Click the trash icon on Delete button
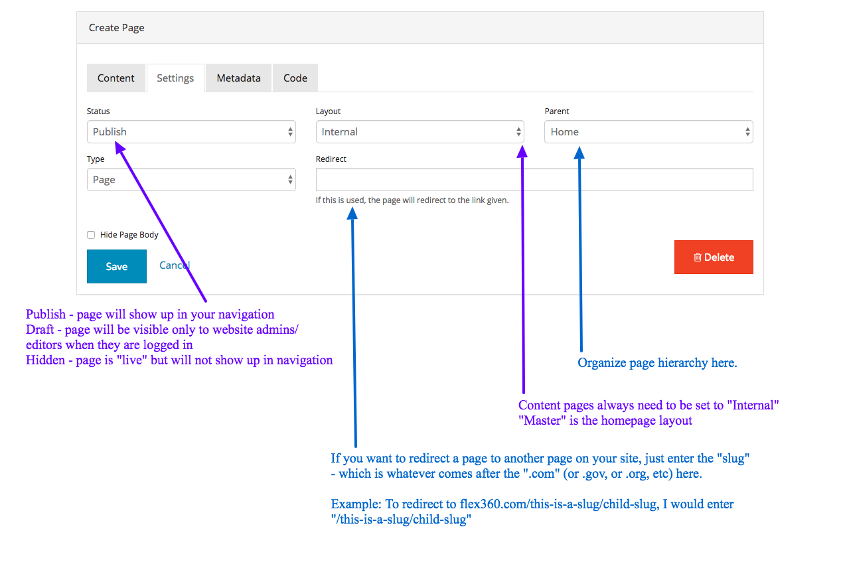Screen dimensions: 841x578 pos(697,257)
